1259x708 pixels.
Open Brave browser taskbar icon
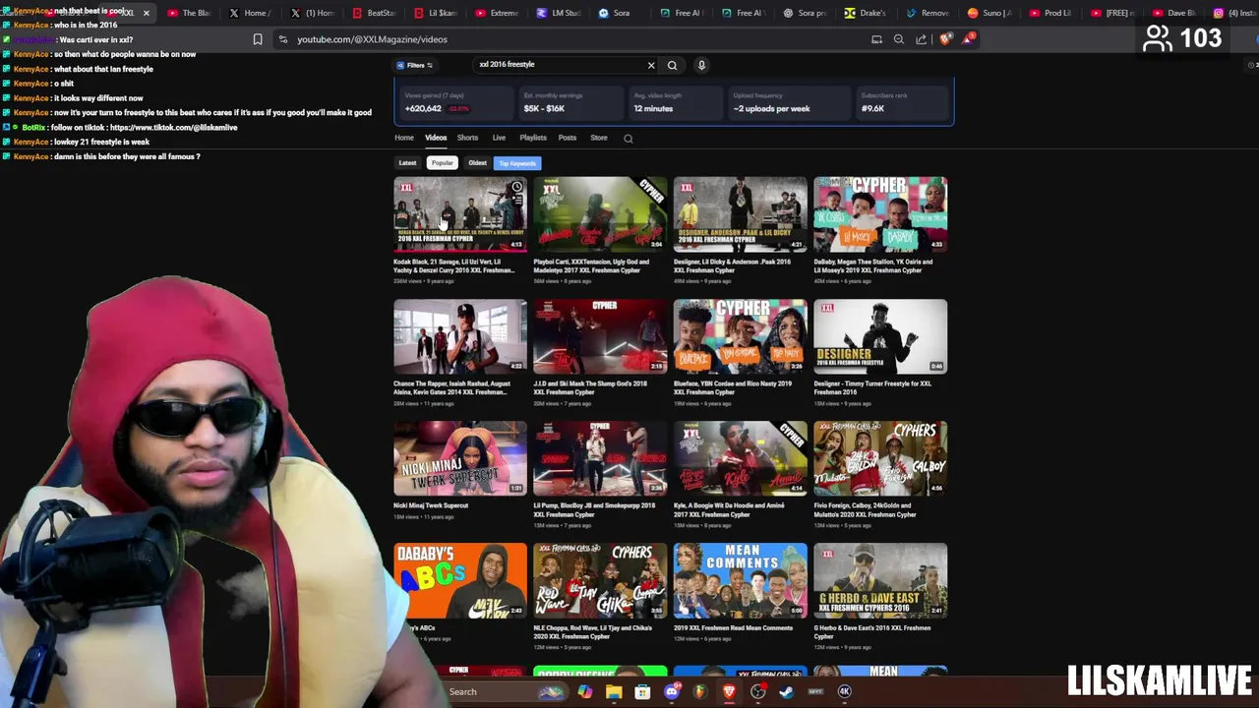729,691
